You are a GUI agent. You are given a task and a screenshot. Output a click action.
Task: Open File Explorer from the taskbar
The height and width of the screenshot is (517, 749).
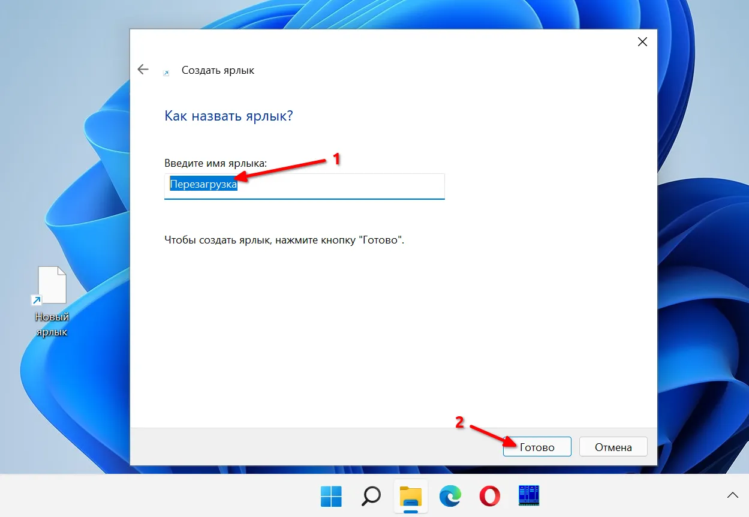point(411,495)
